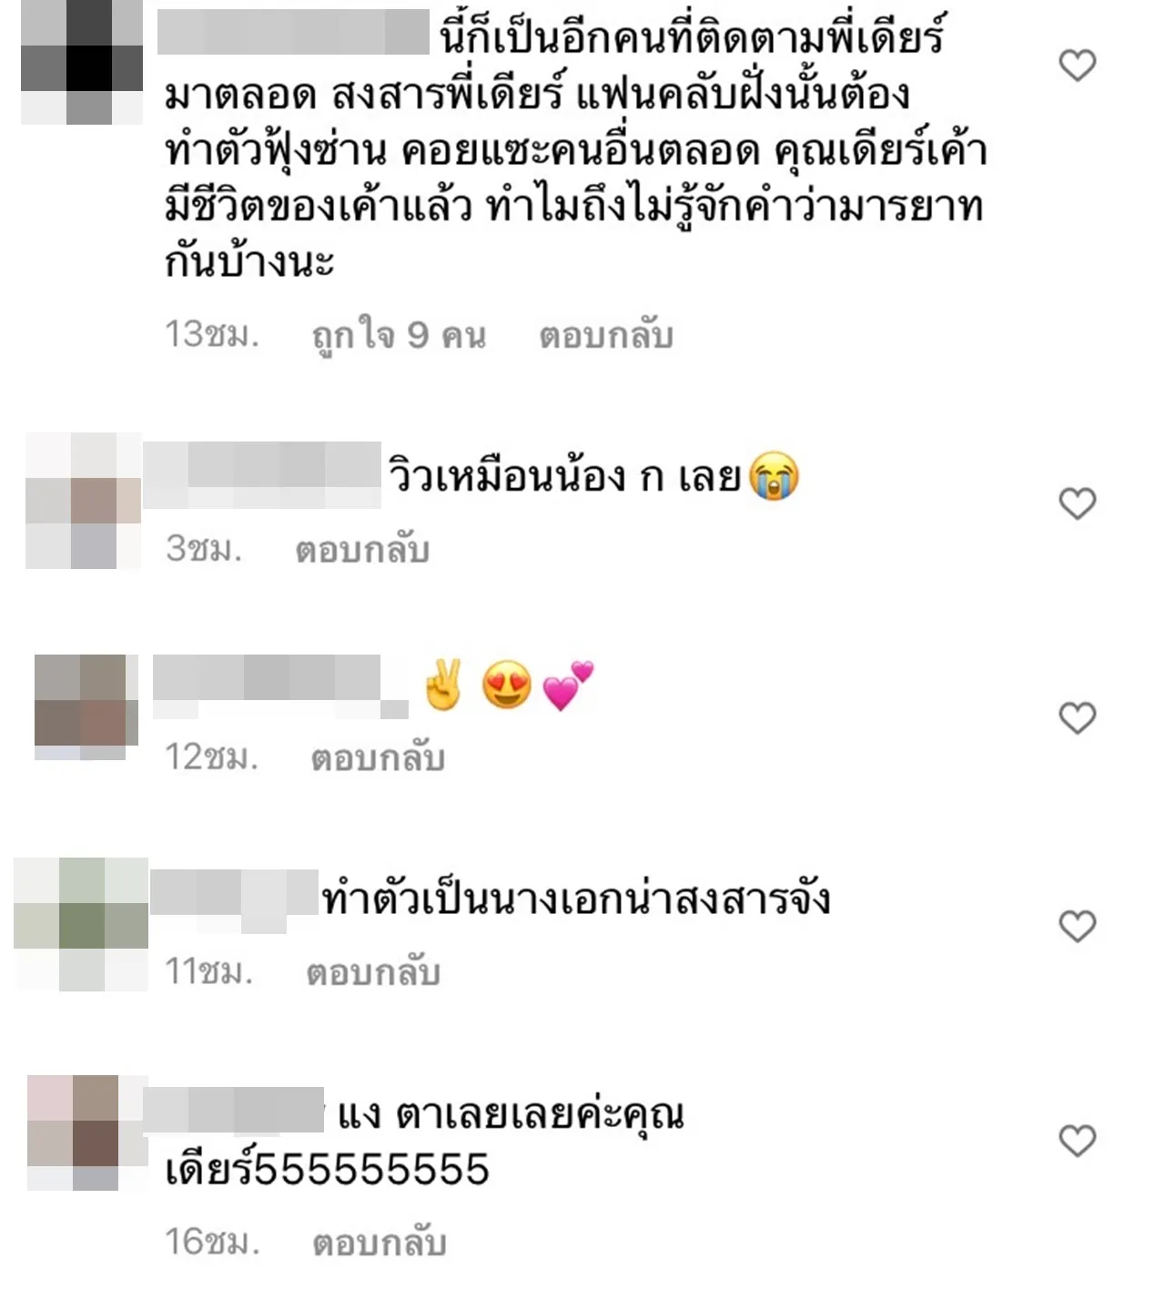The height and width of the screenshot is (1290, 1165).
Task: Reply to the 11ชม. comment
Action: pos(373,972)
